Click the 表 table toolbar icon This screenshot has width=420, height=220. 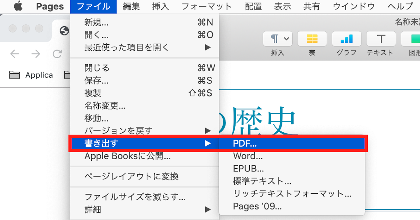coord(312,39)
